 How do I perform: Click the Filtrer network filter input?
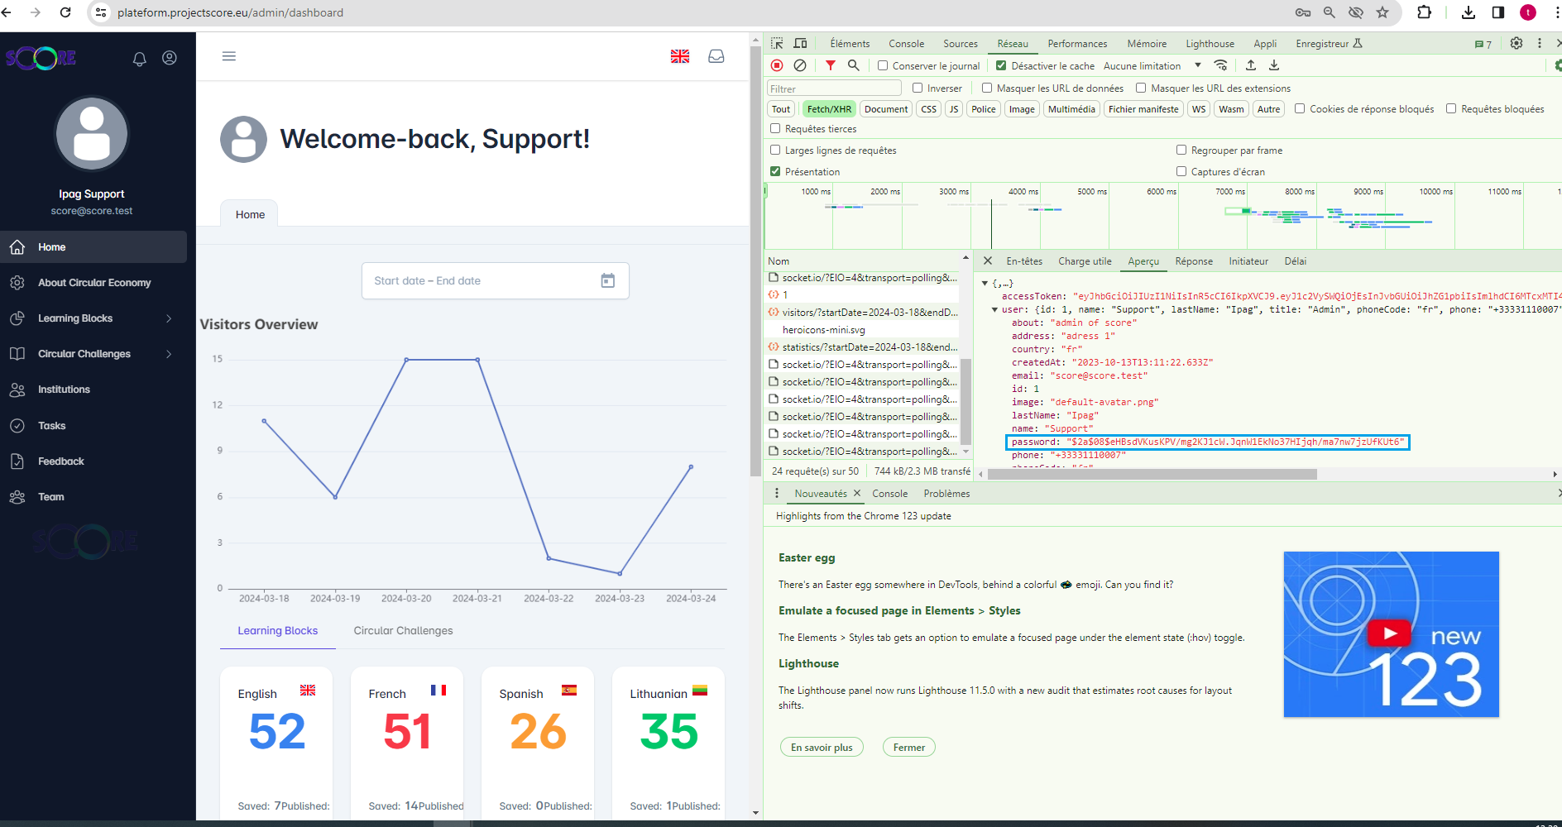pos(833,88)
